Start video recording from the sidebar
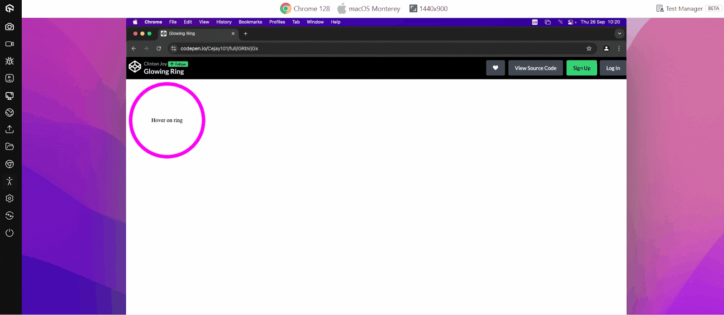 click(10, 44)
